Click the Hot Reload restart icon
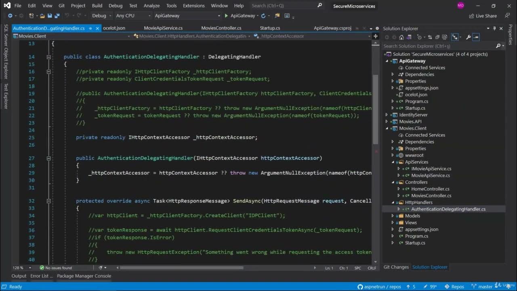Viewport: 517px width, 291px height. (263, 16)
